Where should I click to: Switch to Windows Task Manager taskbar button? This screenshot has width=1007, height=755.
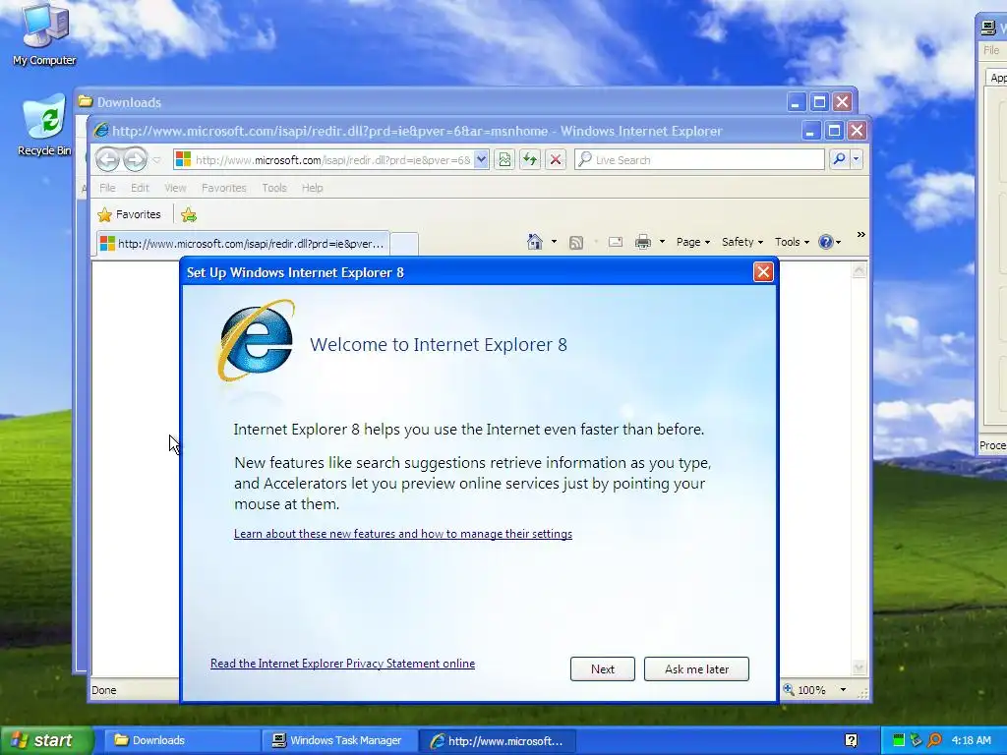[x=339, y=740]
